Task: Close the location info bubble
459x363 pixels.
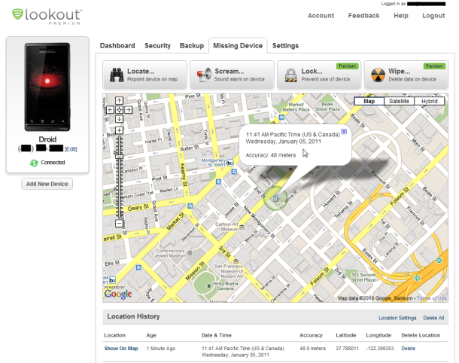Action: point(344,132)
